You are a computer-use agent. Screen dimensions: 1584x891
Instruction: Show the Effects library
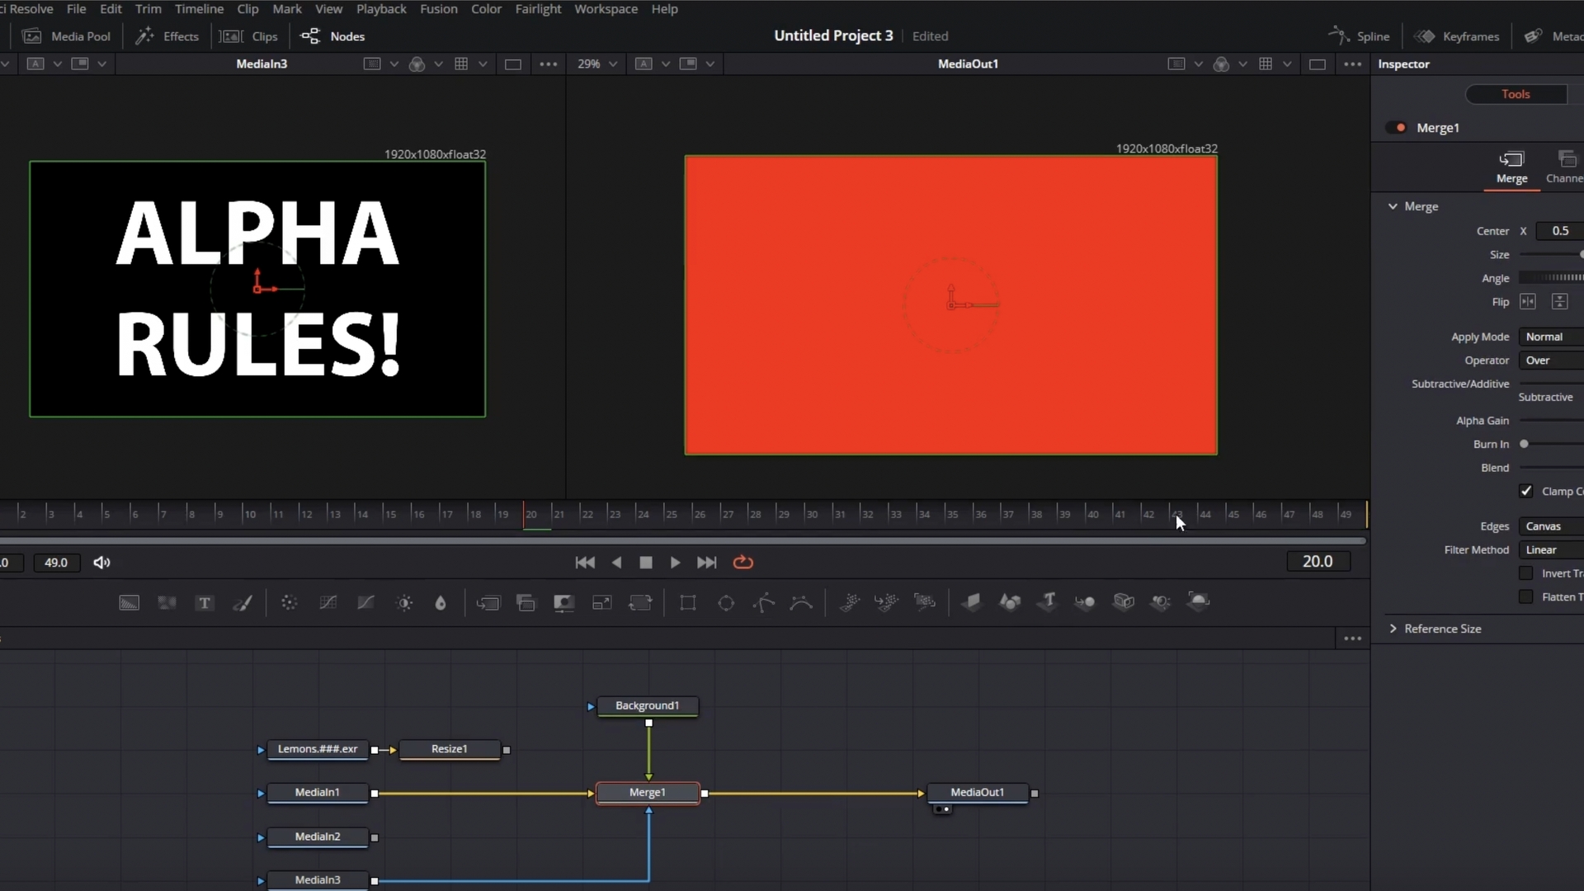point(167,36)
